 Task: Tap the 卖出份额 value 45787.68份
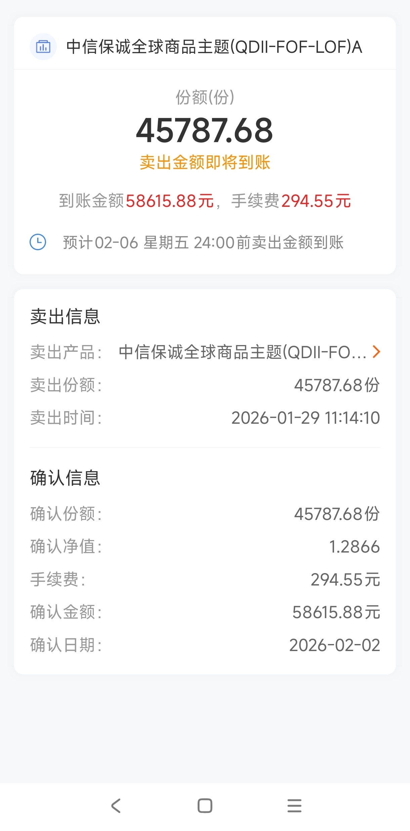337,385
